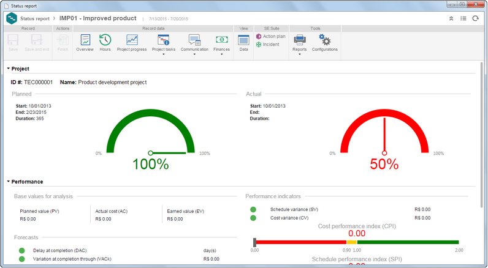
Task: Click the Forecasts heading
Action: coord(26,237)
